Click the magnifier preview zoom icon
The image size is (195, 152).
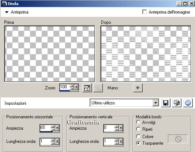coord(98,88)
